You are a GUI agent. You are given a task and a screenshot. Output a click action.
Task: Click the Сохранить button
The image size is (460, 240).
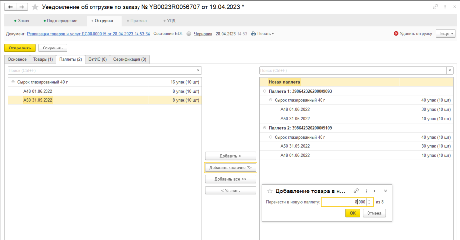click(x=52, y=48)
